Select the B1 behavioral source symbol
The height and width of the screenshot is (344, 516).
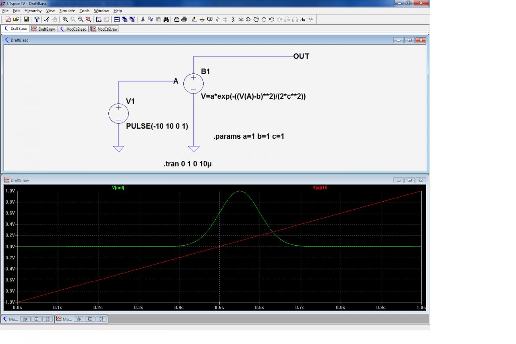(193, 84)
